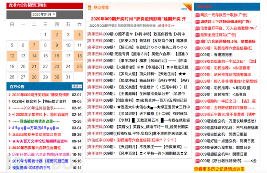Open 最安全投注网站(广告) link
Viewport: 267px width, 173px height.
coord(218,35)
